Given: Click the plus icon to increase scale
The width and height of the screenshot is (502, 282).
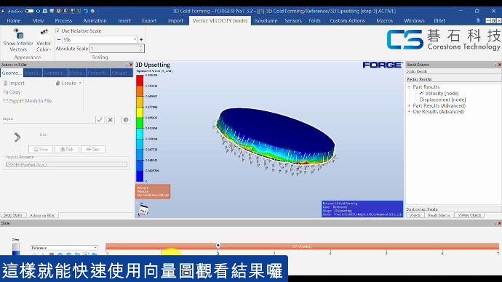Looking at the screenshot, I should pyautogui.click(x=141, y=40).
